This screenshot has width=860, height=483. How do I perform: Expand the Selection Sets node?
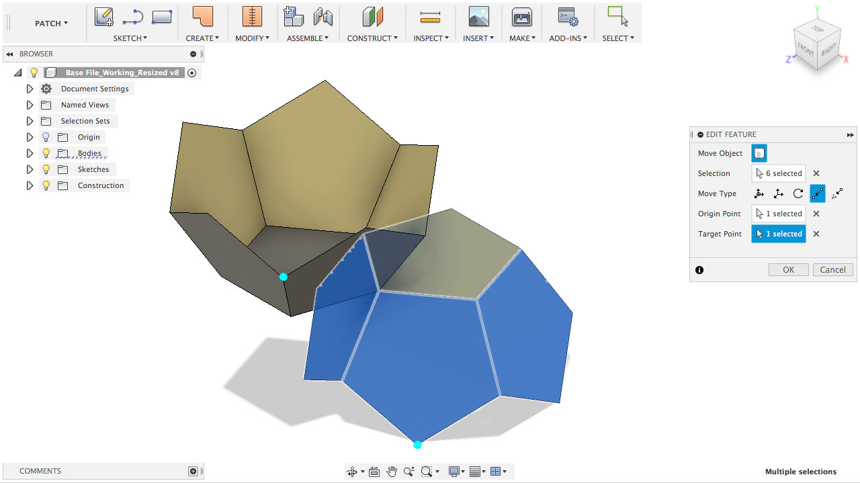coord(30,121)
